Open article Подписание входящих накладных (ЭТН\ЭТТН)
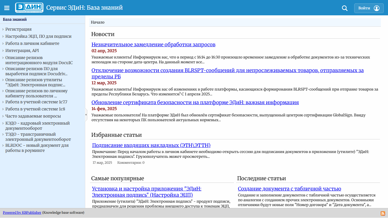This screenshot has width=388, height=218. coord(151,145)
